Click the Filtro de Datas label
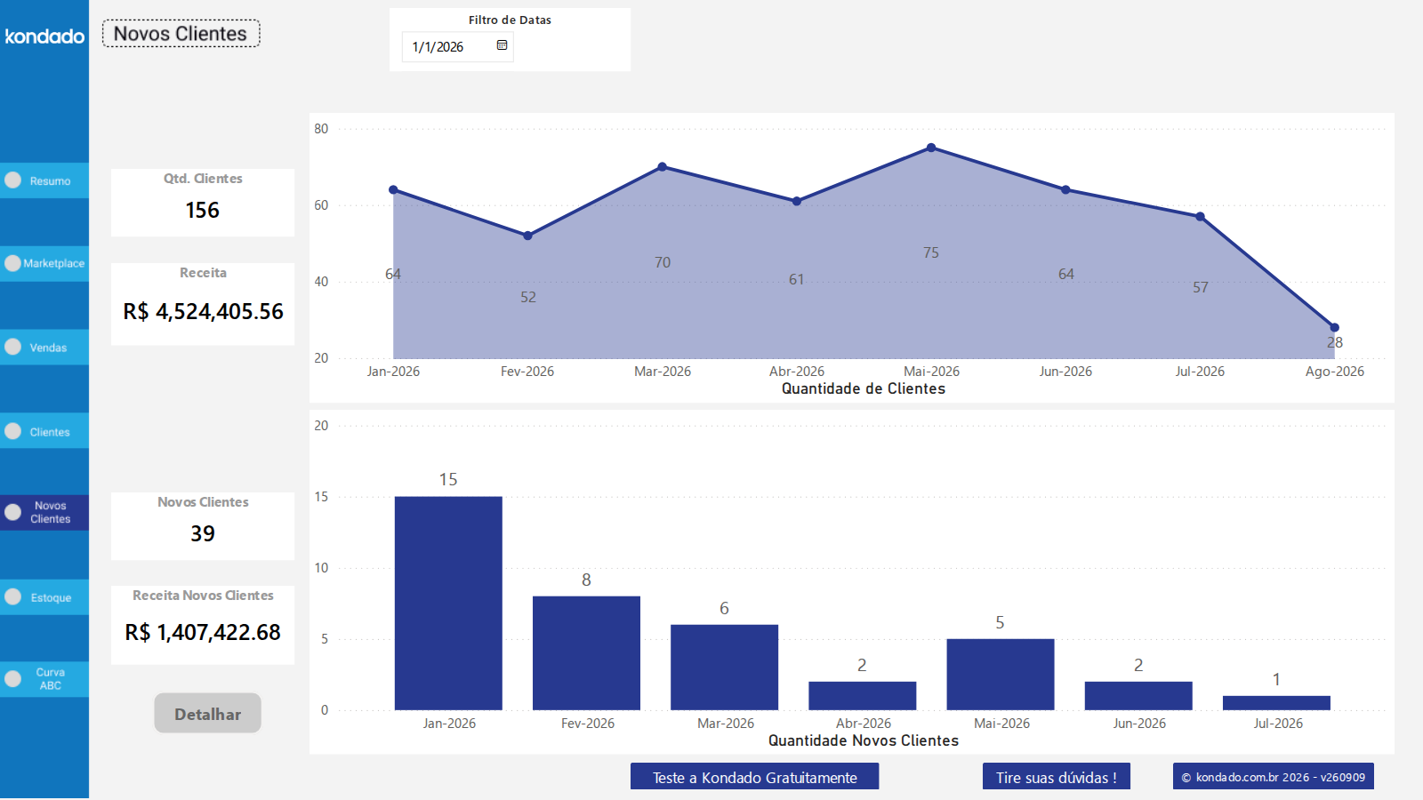The image size is (1423, 800). [510, 20]
